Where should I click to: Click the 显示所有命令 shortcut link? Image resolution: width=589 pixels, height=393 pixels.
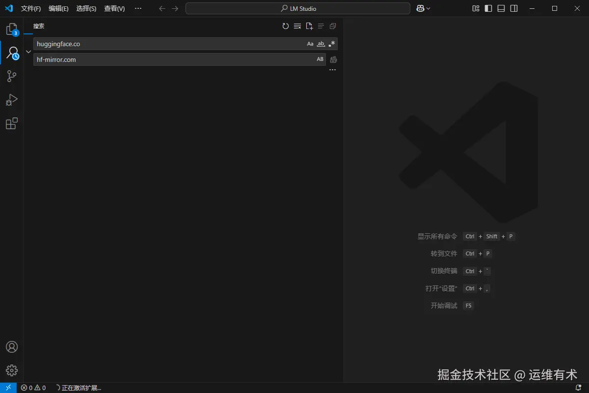(437, 236)
